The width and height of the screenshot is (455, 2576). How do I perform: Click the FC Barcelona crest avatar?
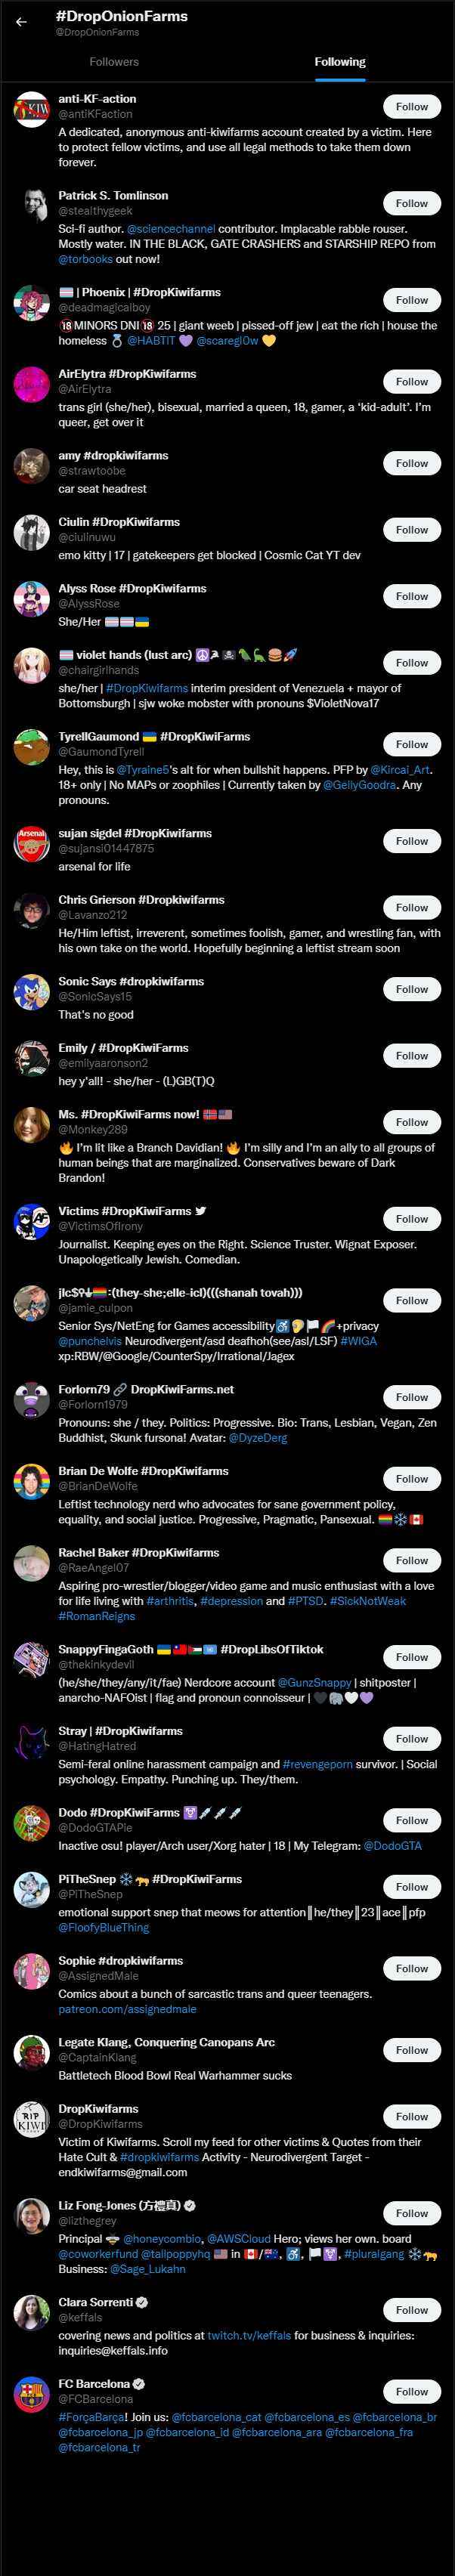pos(32,2395)
